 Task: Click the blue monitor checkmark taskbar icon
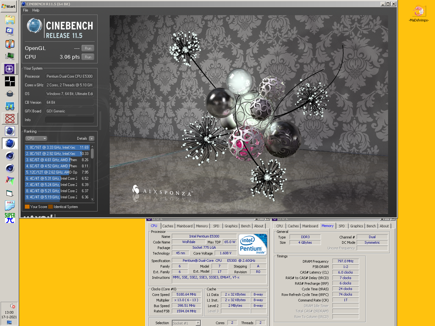click(10, 31)
